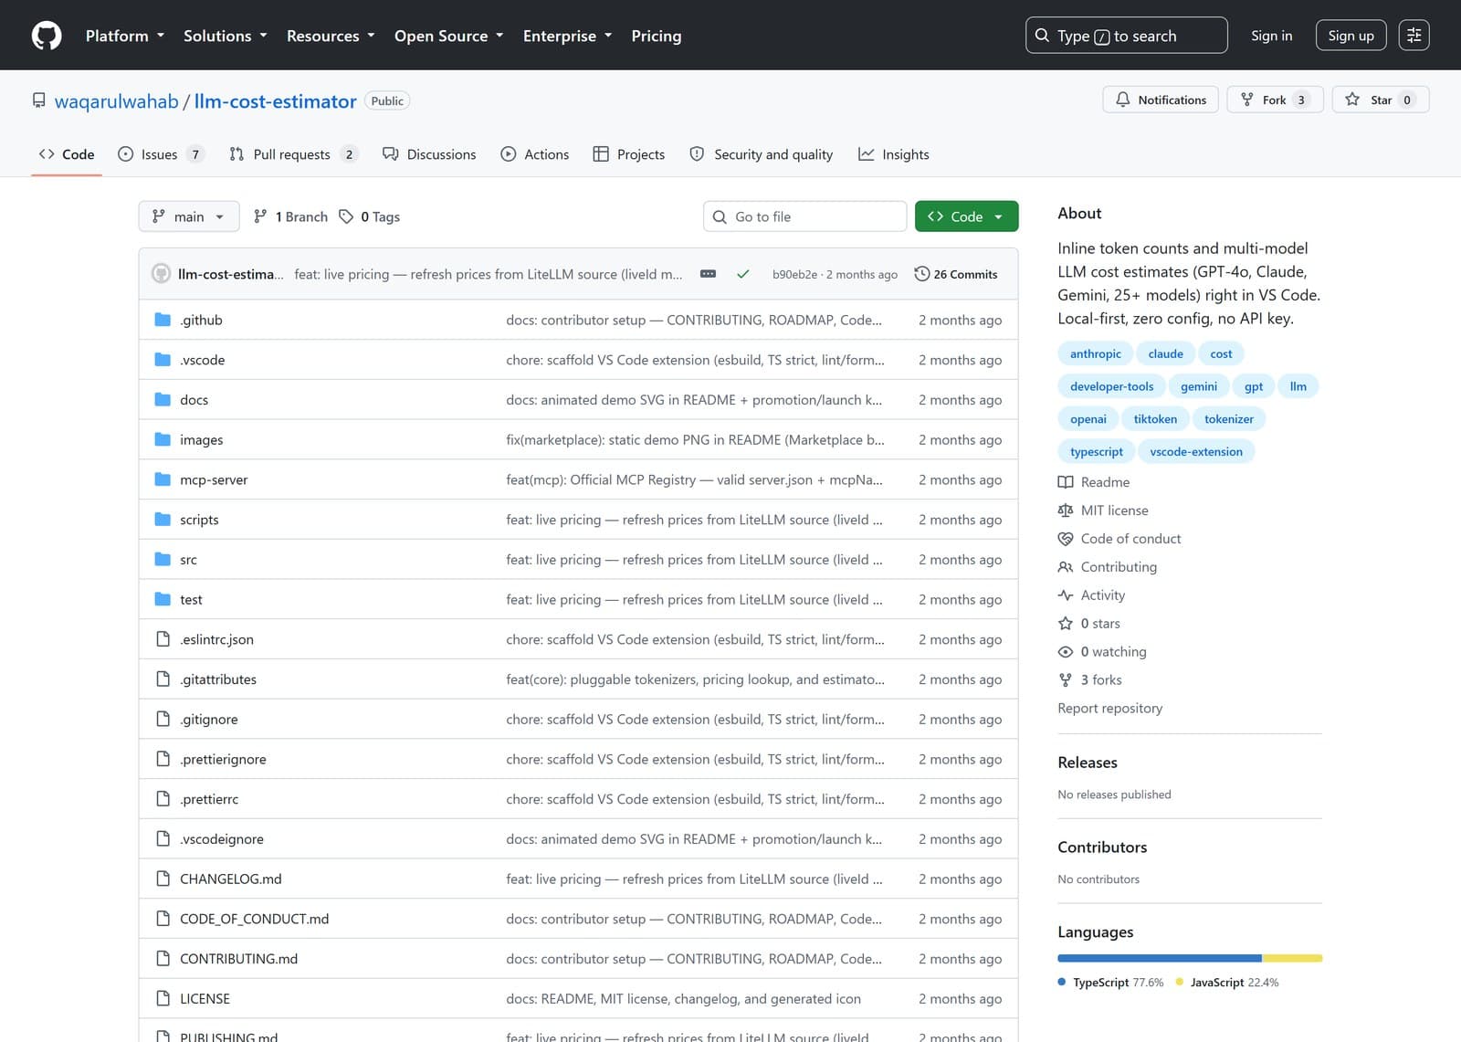The width and height of the screenshot is (1461, 1042).
Task: Click the search magnifier icon in header
Action: (1042, 36)
